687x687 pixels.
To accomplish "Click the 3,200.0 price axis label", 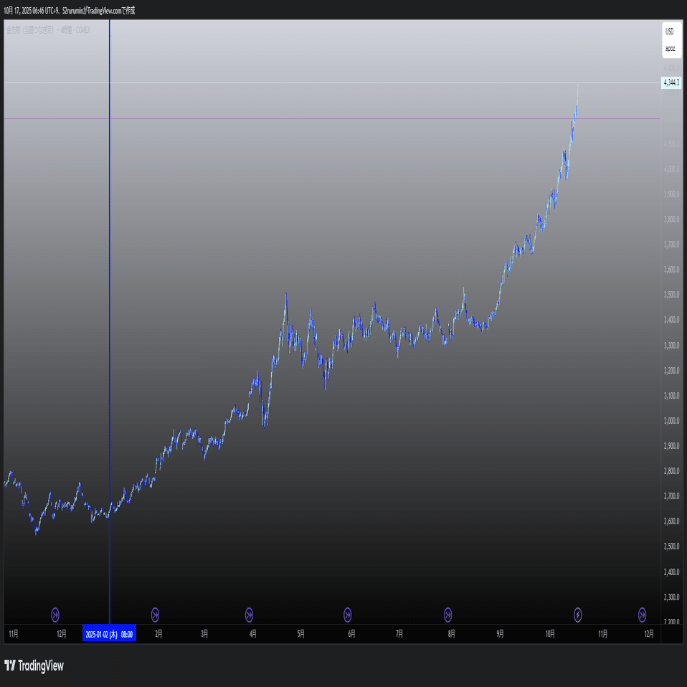I will pyautogui.click(x=672, y=371).
